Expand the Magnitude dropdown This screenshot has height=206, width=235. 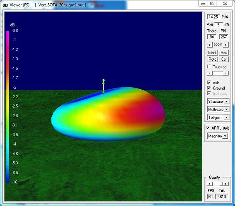pos(218,136)
